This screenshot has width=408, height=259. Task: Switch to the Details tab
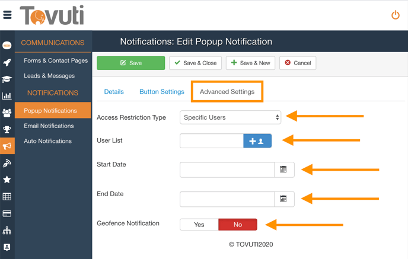pyautogui.click(x=114, y=92)
